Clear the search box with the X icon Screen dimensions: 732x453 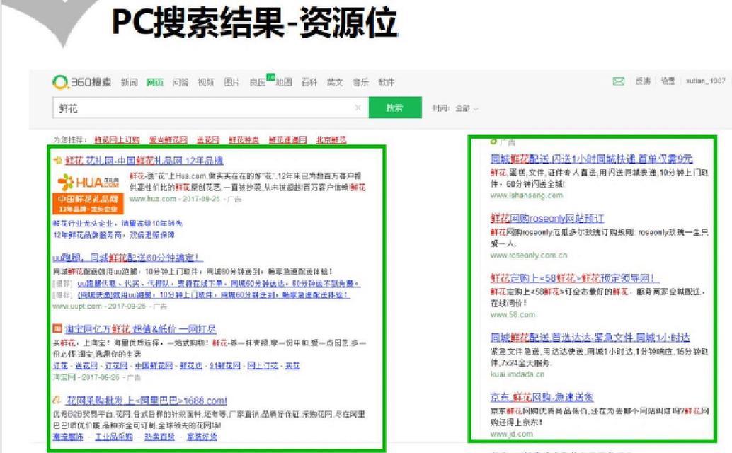358,108
